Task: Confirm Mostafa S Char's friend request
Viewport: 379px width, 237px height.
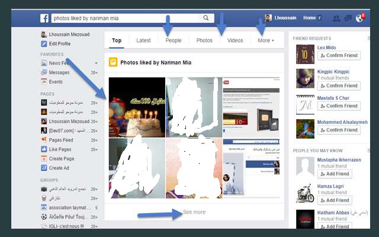Action: tap(339, 106)
